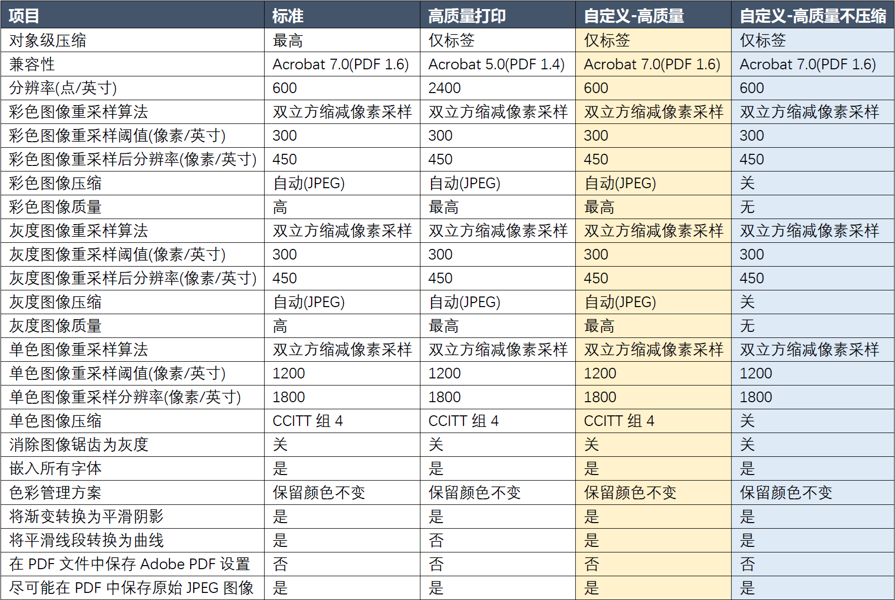The height and width of the screenshot is (600, 895).
Task: Select the 嵌入所有字体 row label
Action: pos(55,468)
